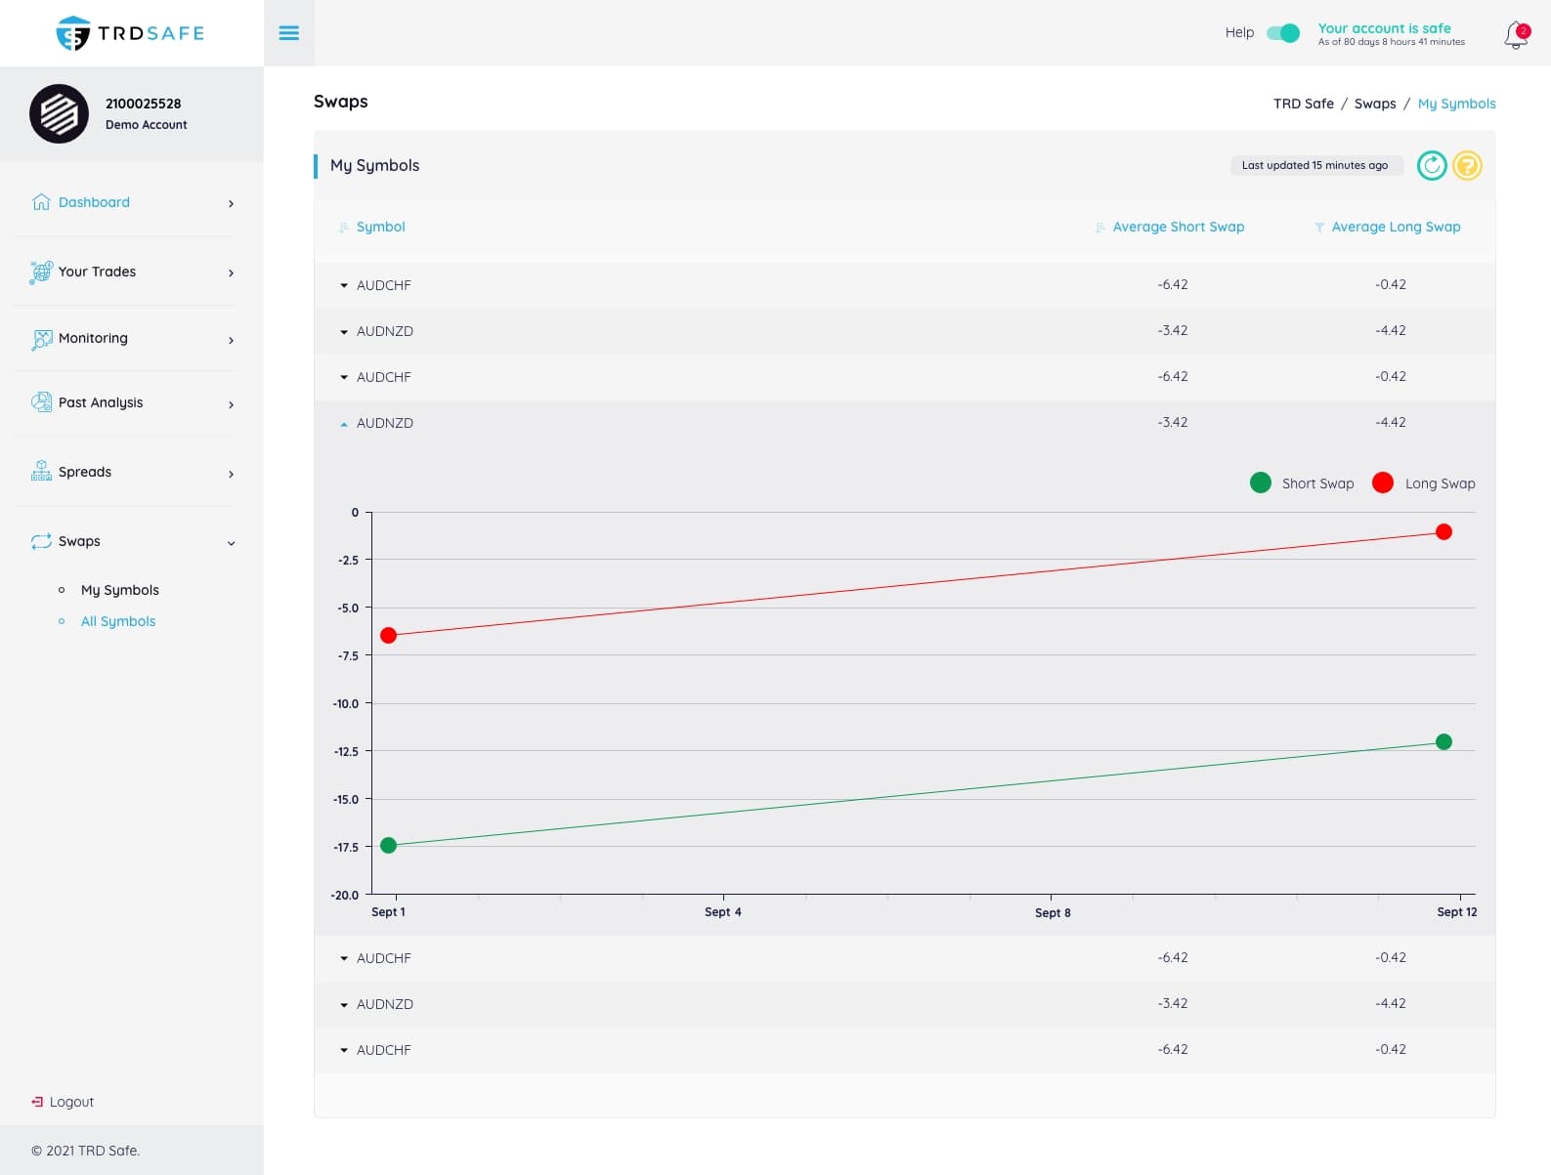
Task: Click sort icon beside Average Short Swap
Action: [x=1100, y=228]
